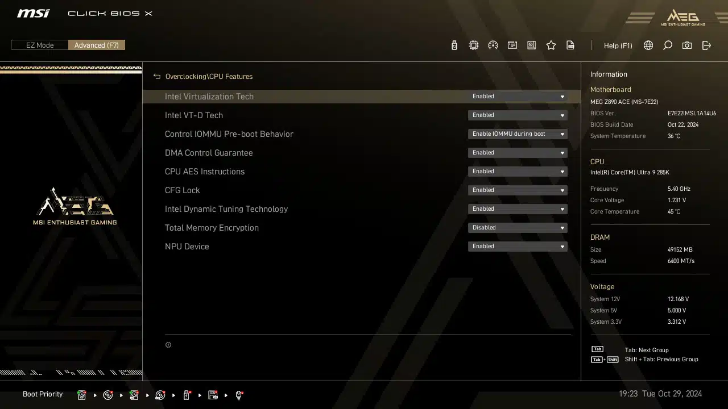
Task: Select the floppy disk device in Boot Priority
Action: click(213, 395)
